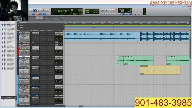The image size is (192, 108).
Task: Select the Pencil tool
Action: click(47, 10)
